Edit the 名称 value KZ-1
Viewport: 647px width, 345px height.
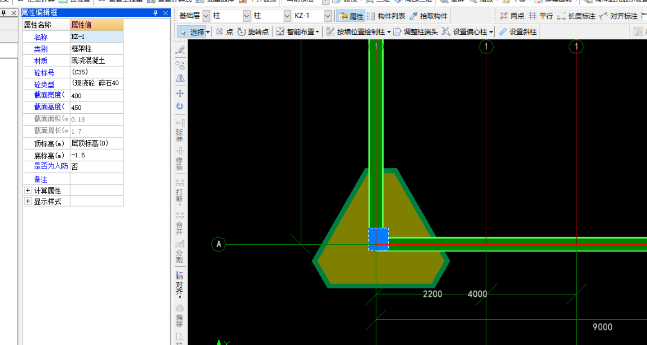pos(97,37)
